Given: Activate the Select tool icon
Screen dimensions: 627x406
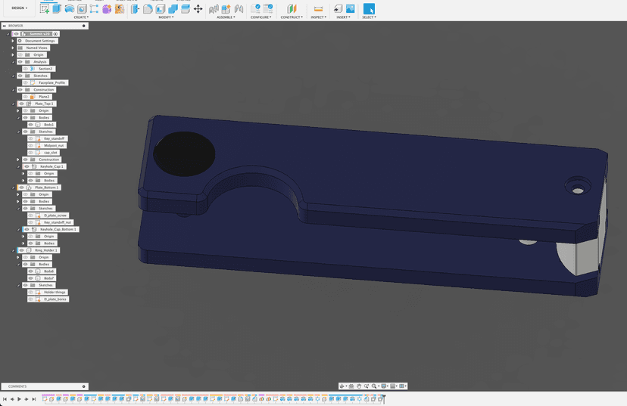Looking at the screenshot, I should click(369, 8).
